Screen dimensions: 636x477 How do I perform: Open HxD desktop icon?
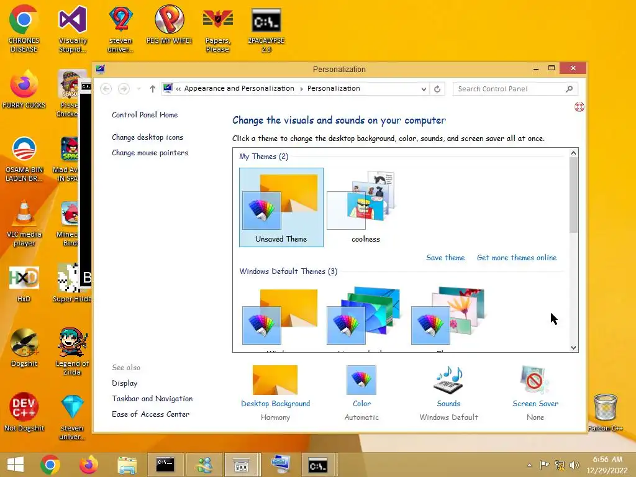click(x=24, y=284)
